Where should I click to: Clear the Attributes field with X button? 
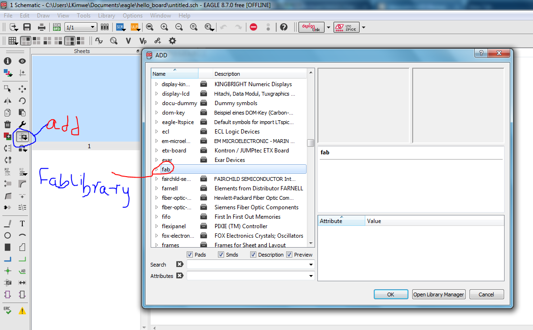pyautogui.click(x=180, y=276)
